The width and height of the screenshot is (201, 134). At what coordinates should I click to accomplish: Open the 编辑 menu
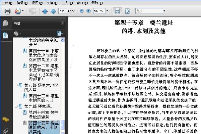22,3
